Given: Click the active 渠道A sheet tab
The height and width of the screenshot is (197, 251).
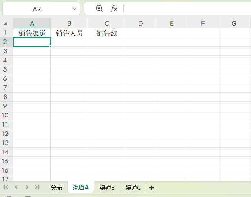Looking at the screenshot, I should pyautogui.click(x=81, y=187).
